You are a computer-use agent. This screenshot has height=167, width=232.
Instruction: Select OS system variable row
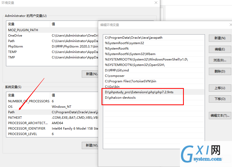click(53, 107)
